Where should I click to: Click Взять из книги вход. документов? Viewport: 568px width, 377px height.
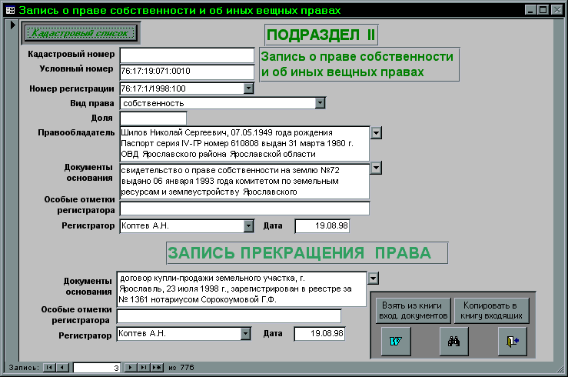click(413, 311)
